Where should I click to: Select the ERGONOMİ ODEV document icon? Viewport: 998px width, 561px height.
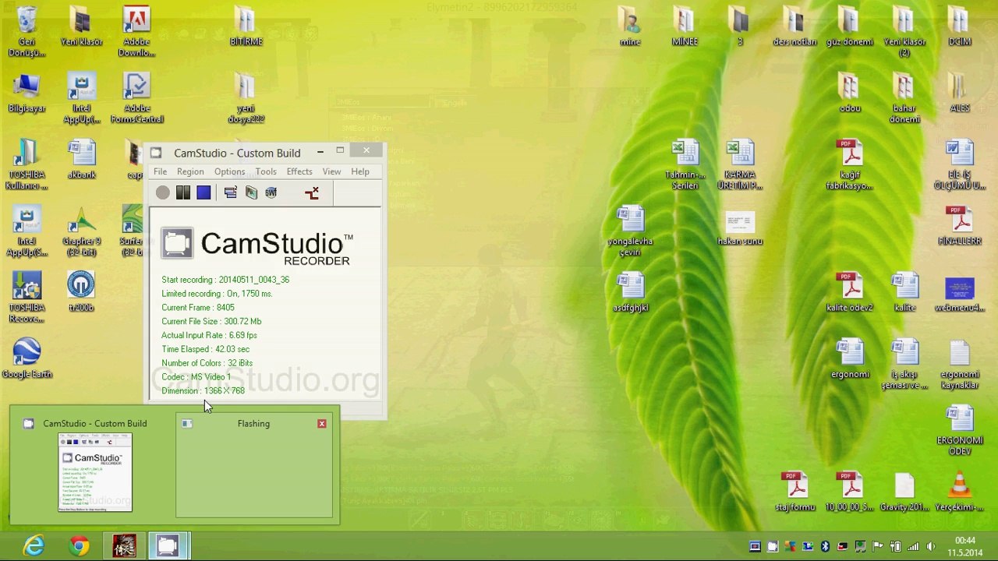pos(959,431)
